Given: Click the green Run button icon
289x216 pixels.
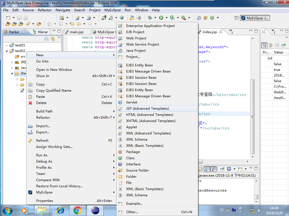Looking at the screenshot, I should [x=161, y=18].
